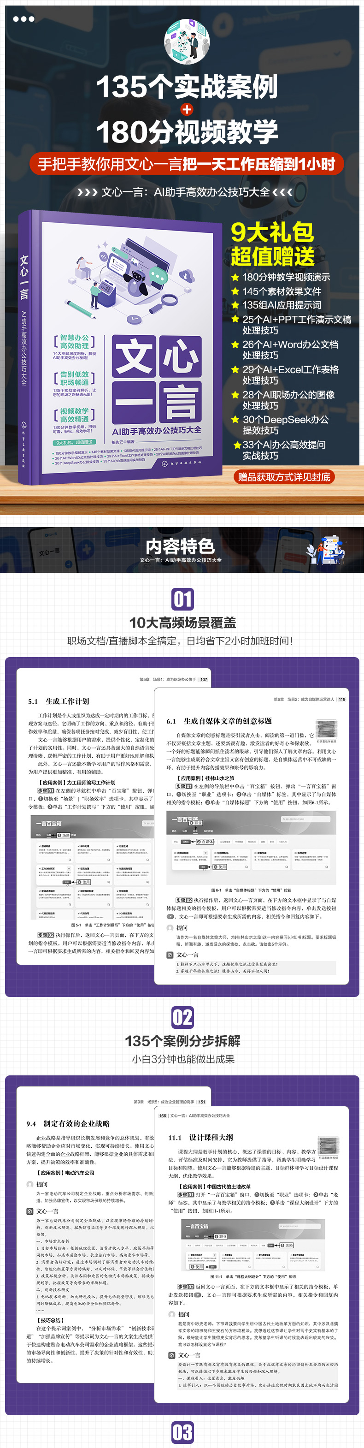Image resolution: width=364 pixels, height=1448 pixels.
Task: Select gift item "28个AI职场办公的图像处理技巧"
Action: (288, 400)
